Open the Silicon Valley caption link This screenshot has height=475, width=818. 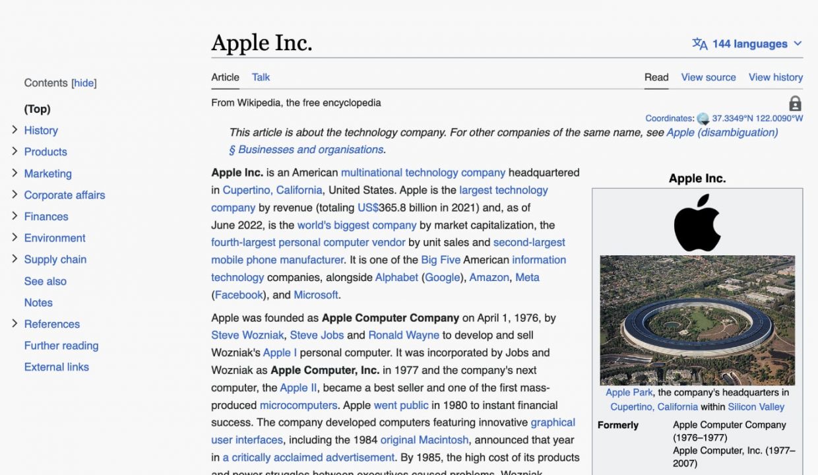pos(756,407)
